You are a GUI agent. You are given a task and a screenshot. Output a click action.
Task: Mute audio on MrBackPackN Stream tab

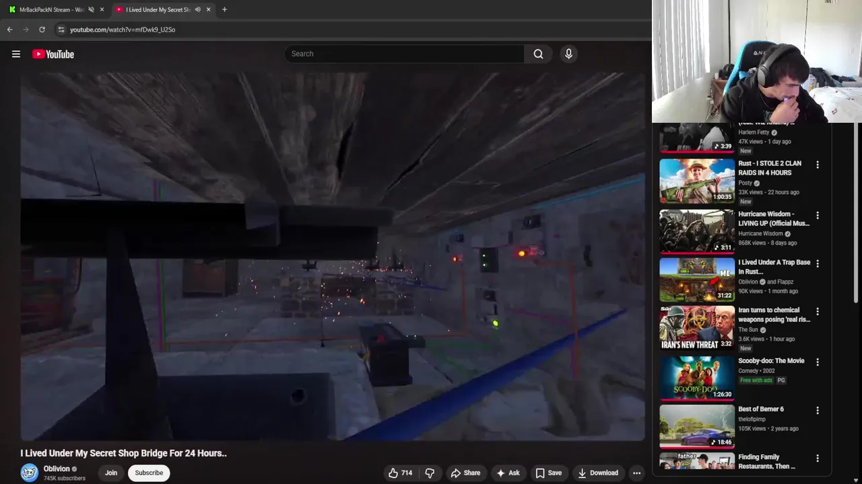(91, 9)
